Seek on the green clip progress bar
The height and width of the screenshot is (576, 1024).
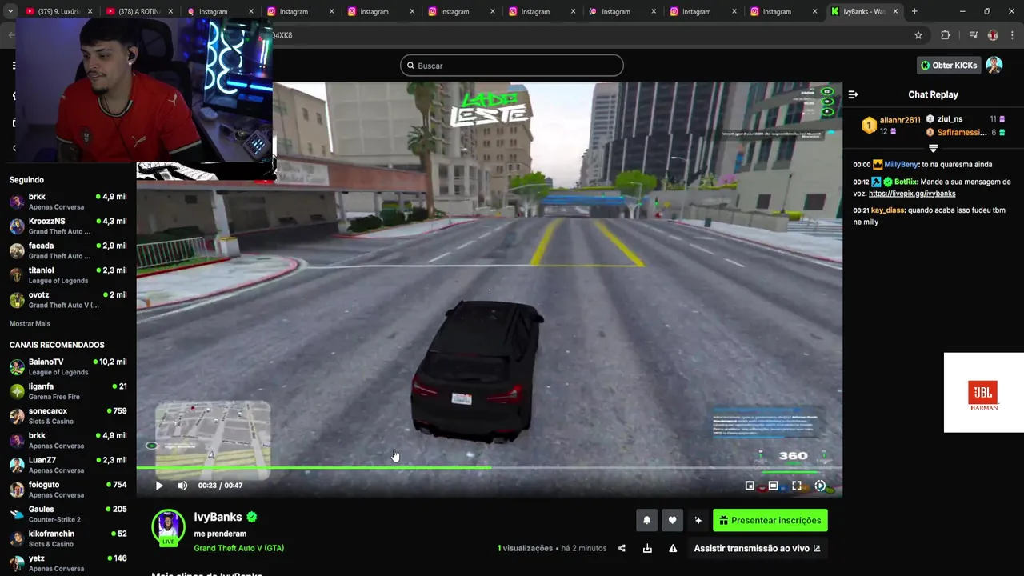(x=489, y=467)
